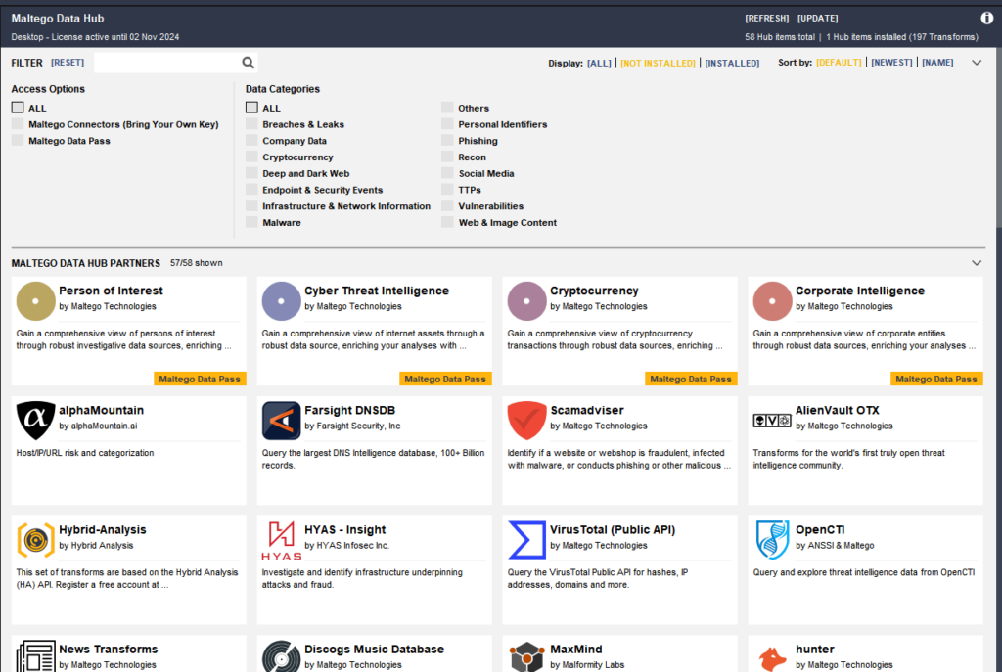Tick the Malware category checkbox

pyautogui.click(x=251, y=222)
